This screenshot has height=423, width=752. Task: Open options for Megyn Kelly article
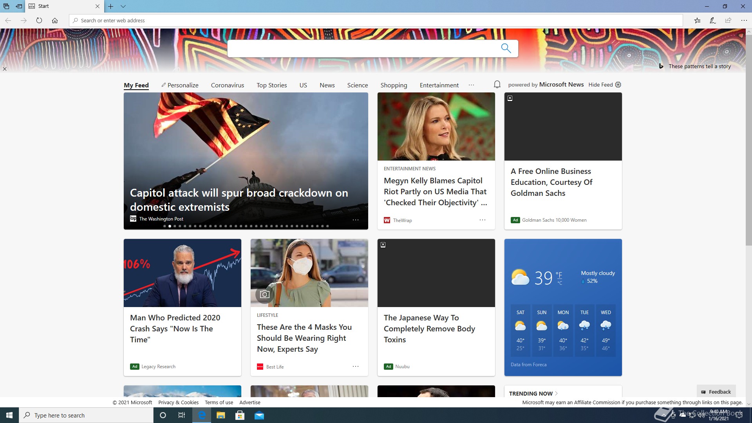click(483, 220)
